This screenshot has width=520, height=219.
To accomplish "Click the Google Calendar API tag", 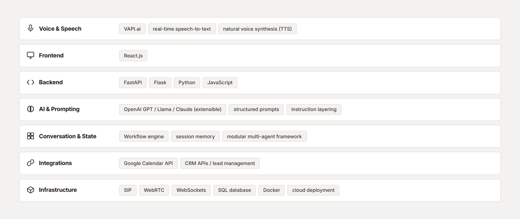I will pyautogui.click(x=148, y=163).
